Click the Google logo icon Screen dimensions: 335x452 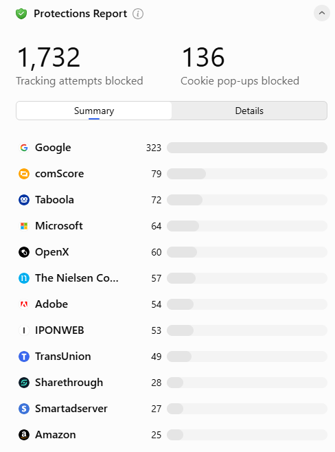pos(24,148)
